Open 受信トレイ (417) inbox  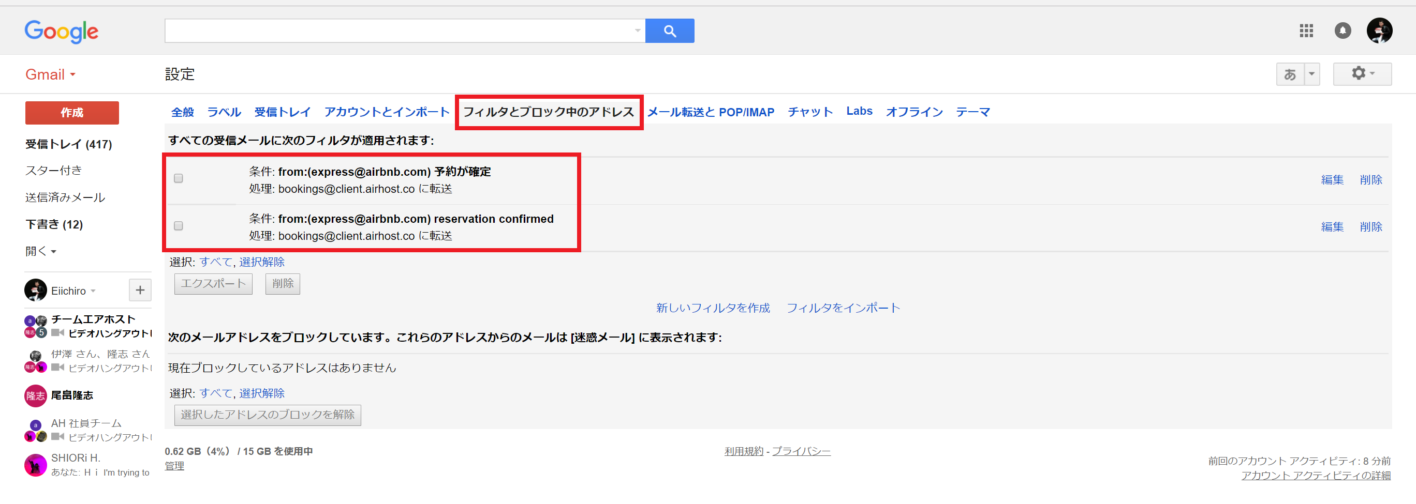69,144
